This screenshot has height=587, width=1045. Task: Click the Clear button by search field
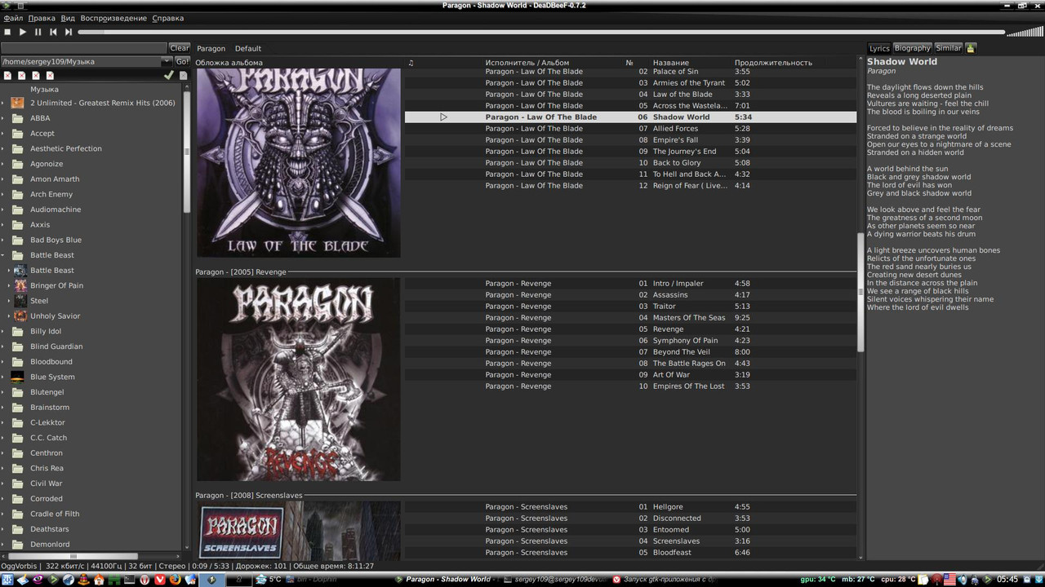point(180,48)
